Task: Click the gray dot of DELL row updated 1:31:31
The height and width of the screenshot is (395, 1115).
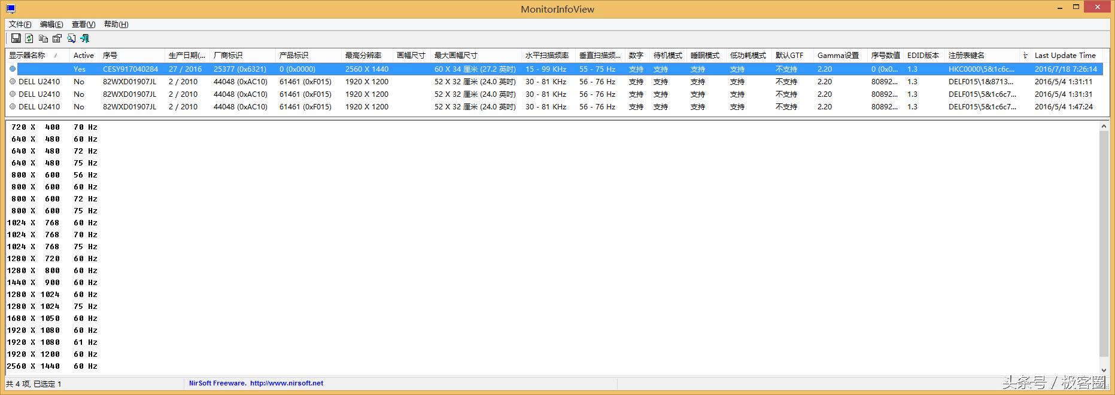Action: pos(13,94)
